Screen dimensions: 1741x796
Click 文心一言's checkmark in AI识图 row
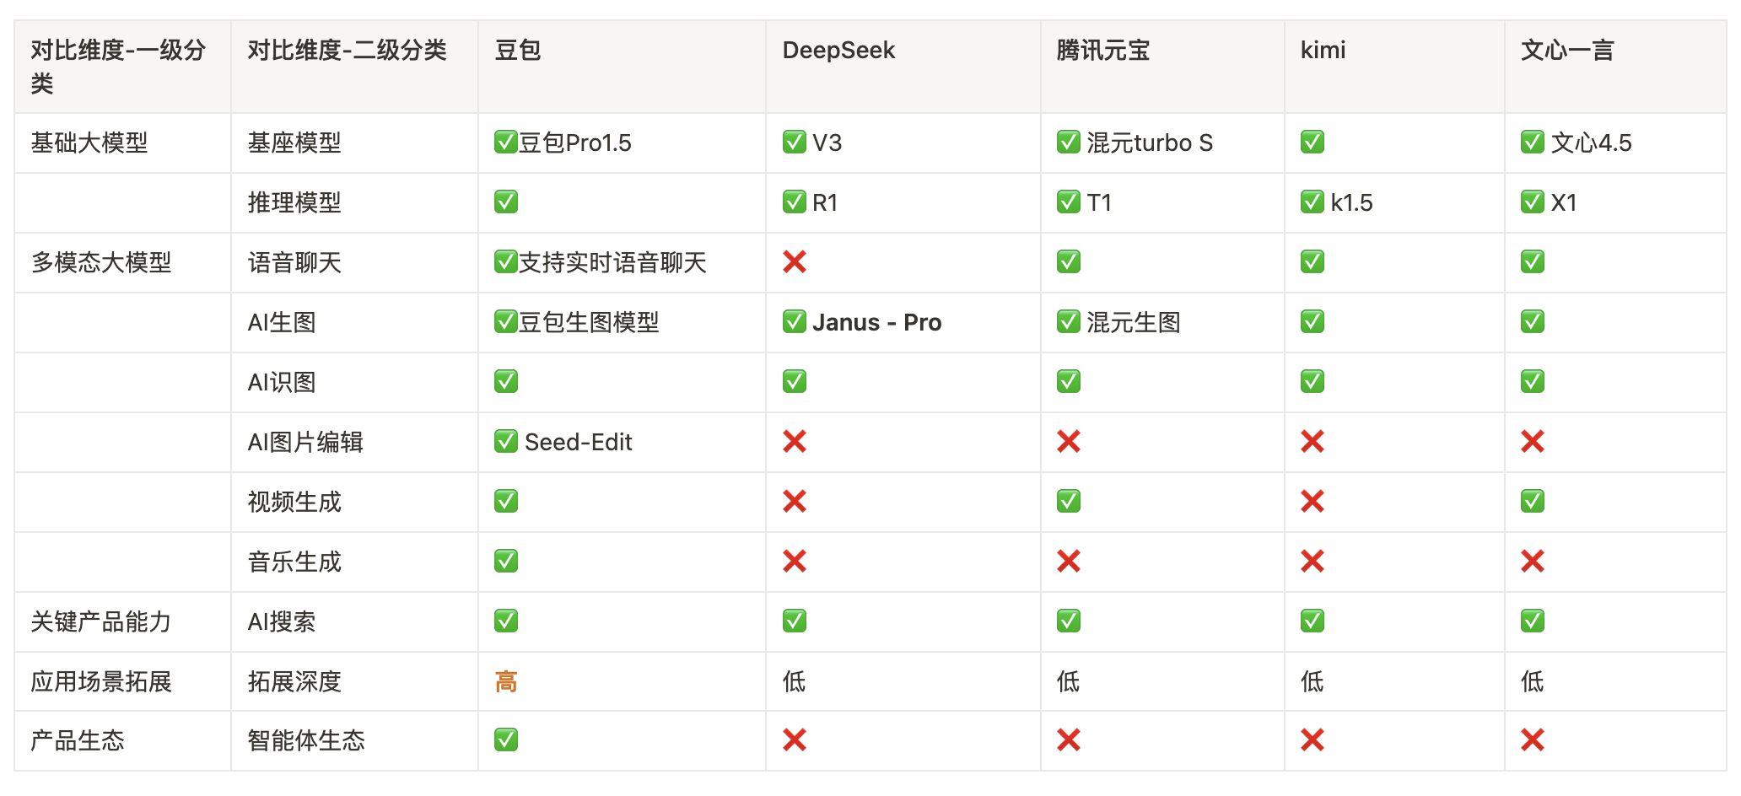1532,382
